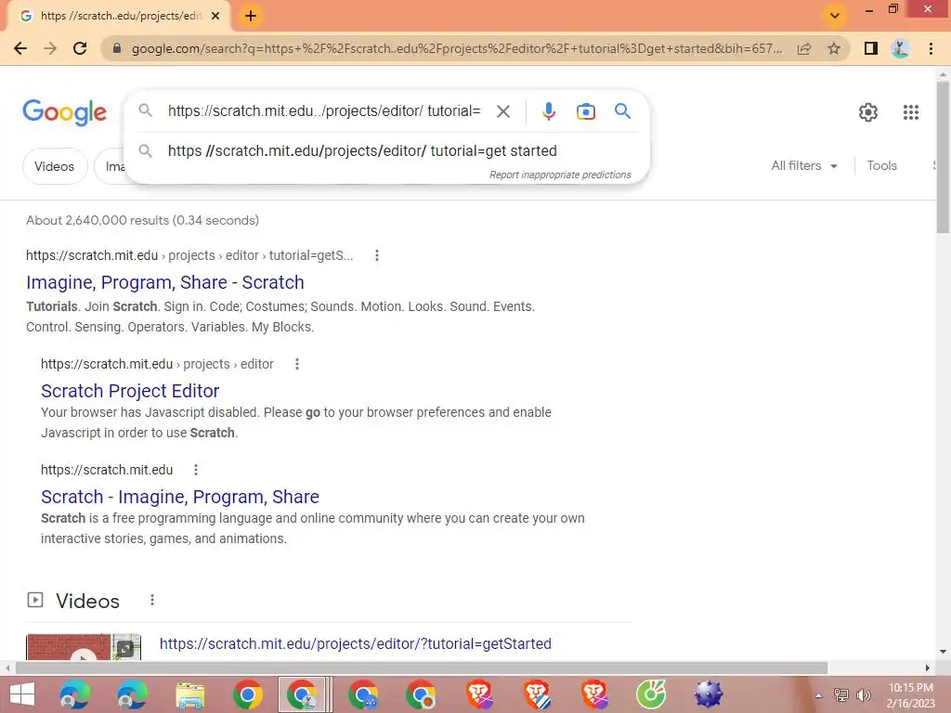
Task: Expand the All filters dropdown
Action: point(804,165)
